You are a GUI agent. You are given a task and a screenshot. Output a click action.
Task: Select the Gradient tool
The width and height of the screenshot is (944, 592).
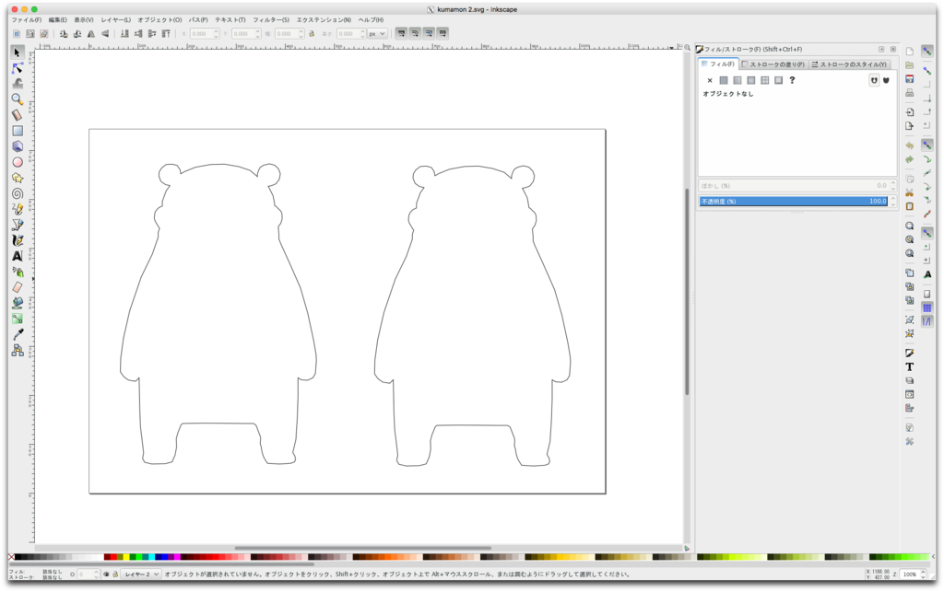tap(18, 319)
